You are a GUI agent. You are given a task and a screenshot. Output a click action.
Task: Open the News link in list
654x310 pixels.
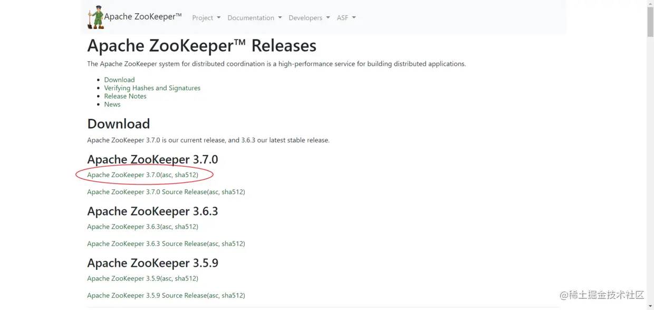pyautogui.click(x=112, y=104)
